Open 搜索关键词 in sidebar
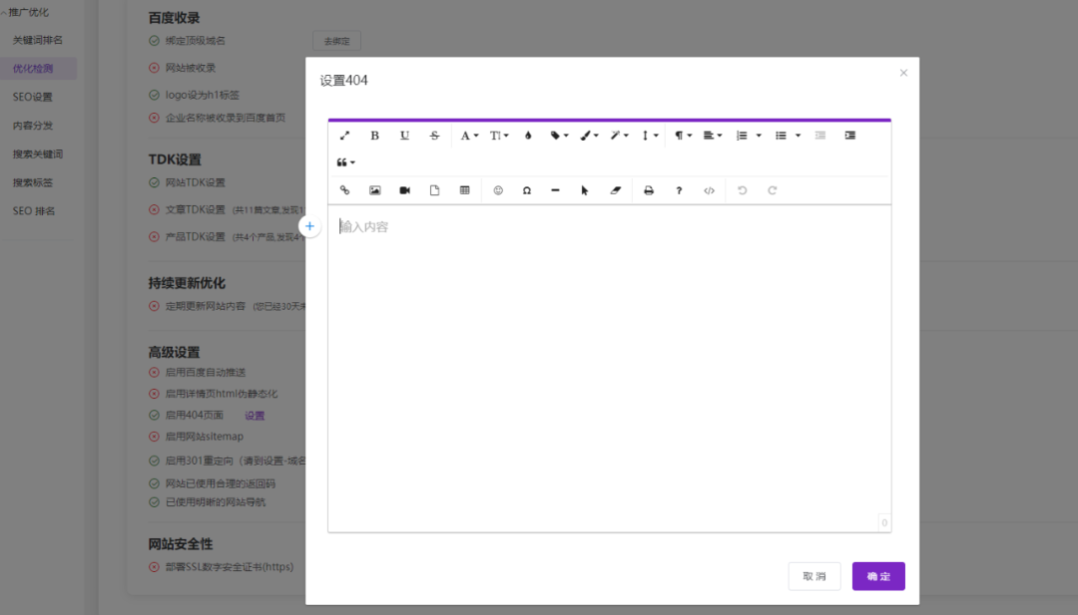 click(38, 154)
